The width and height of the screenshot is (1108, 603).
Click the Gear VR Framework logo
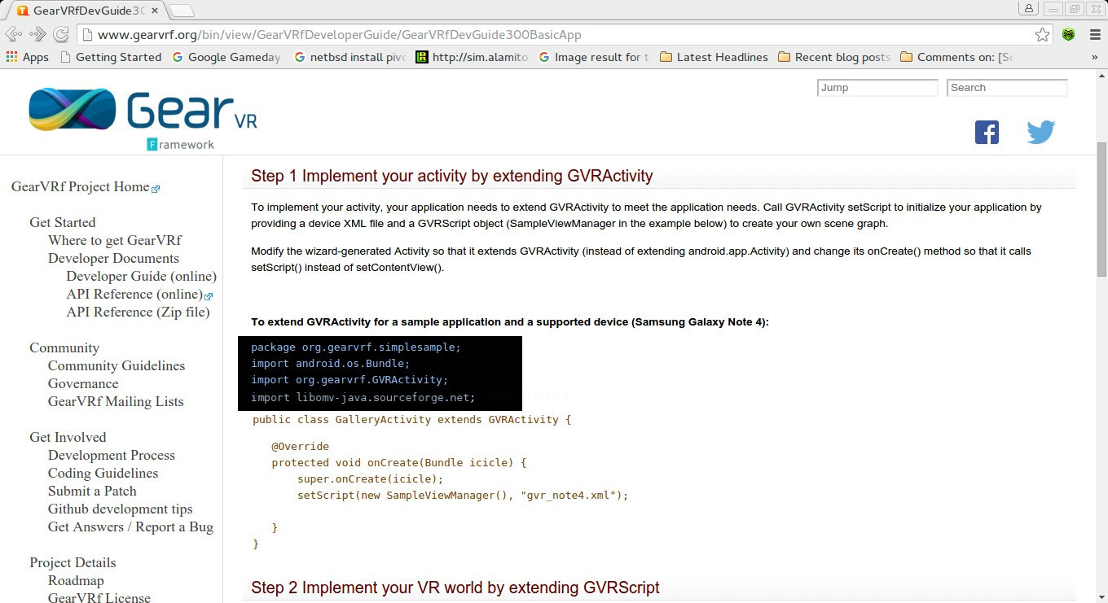tap(143, 118)
